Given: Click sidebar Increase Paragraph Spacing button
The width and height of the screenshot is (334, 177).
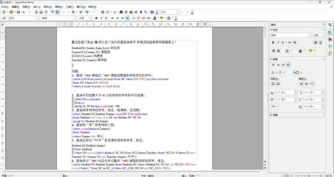Looking at the screenshot, I should click(x=273, y=84).
